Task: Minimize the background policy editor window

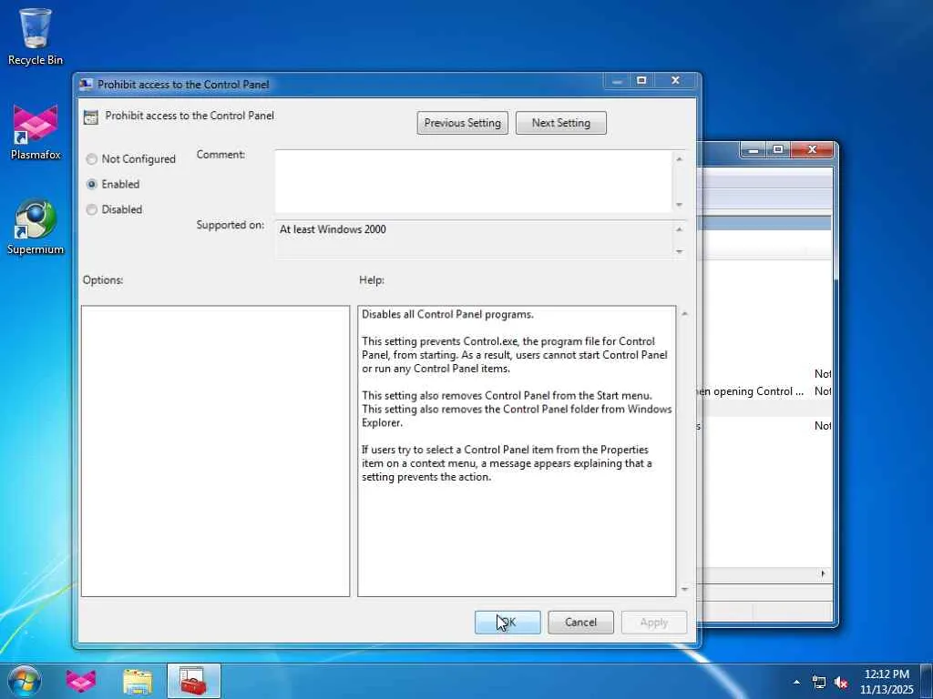Action: tap(754, 150)
